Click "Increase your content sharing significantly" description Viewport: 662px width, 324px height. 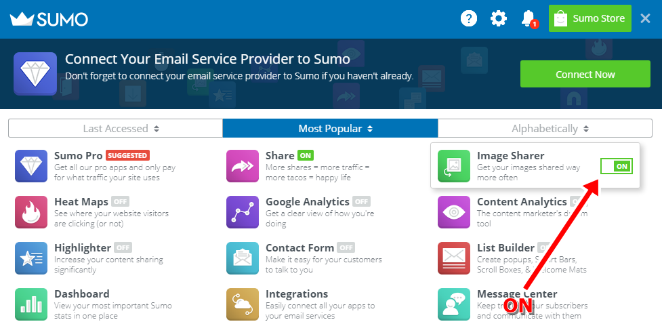coord(108,264)
